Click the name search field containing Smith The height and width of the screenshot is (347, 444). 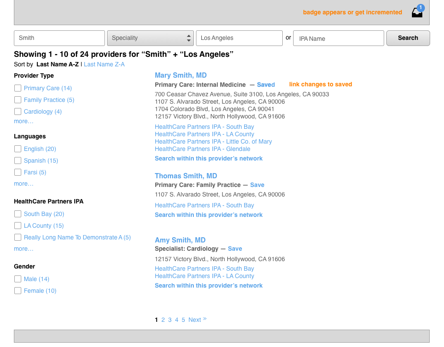tap(59, 38)
